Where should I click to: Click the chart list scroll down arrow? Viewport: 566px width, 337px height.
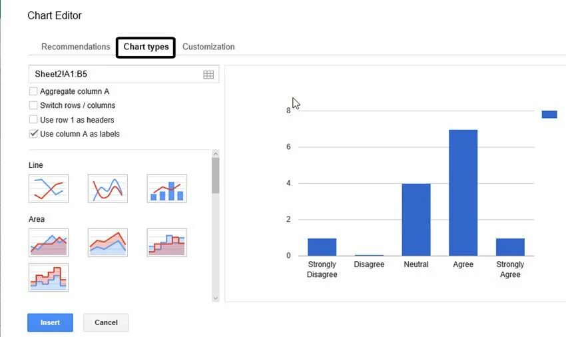tap(216, 298)
